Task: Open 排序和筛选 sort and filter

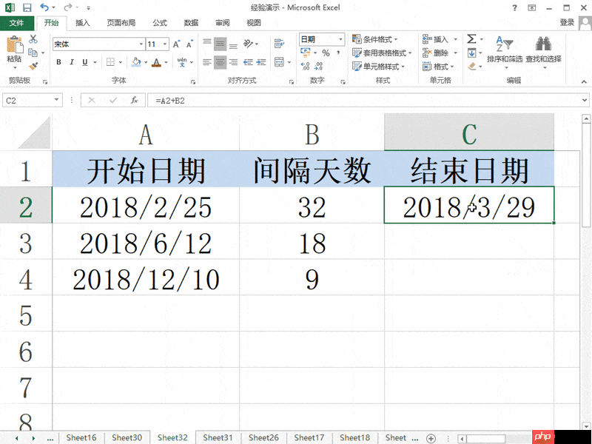Action: click(505, 52)
